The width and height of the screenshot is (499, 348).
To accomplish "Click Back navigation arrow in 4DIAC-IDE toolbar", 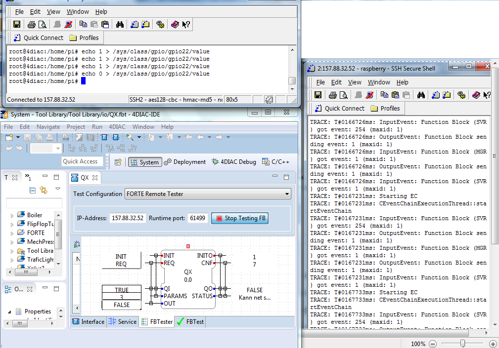I will 200,137.
